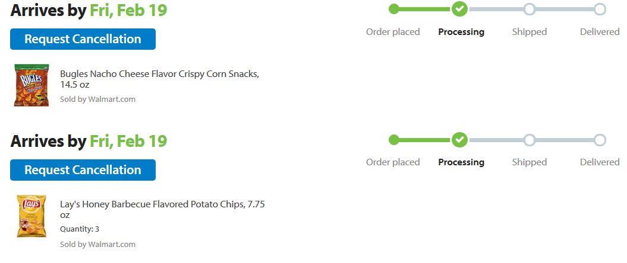Select the Shipped step circle for the Bugles order
This screenshot has width=627, height=263.
click(530, 9)
